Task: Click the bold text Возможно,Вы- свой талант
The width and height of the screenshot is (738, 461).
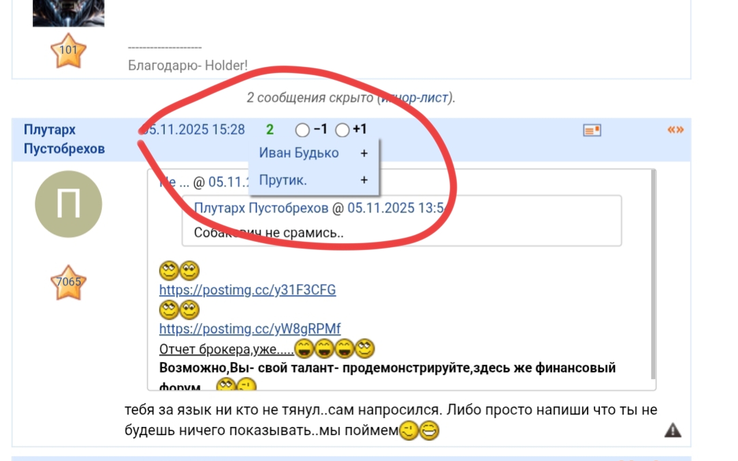Action: click(246, 368)
